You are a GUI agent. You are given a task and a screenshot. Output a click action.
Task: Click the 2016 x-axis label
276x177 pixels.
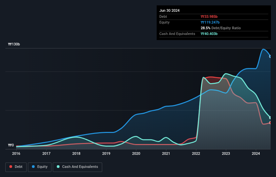click(16, 153)
